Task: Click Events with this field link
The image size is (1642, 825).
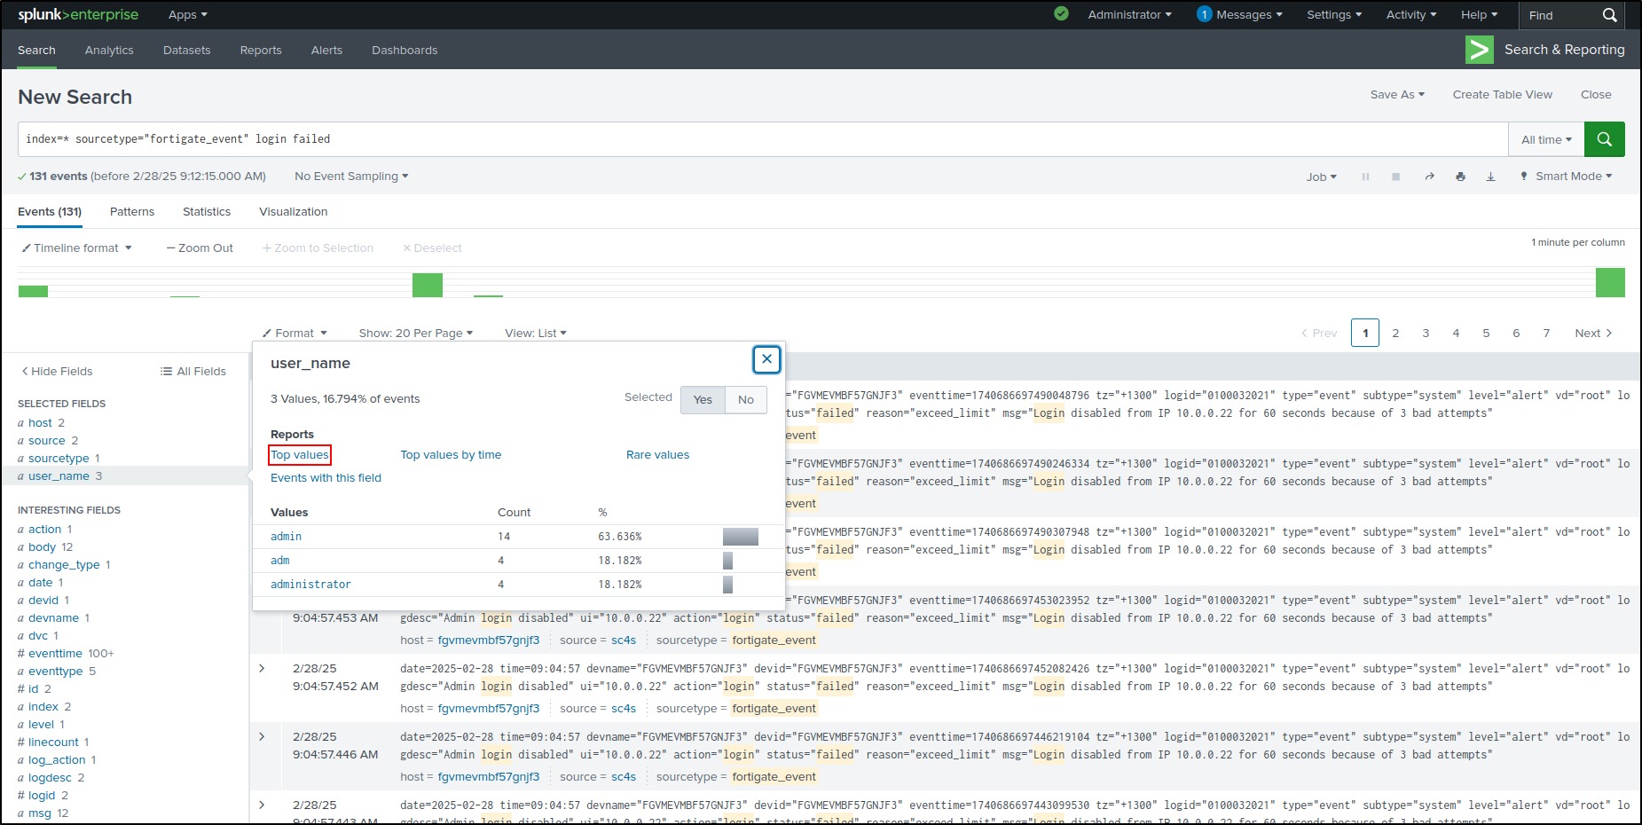Action: tap(326, 478)
